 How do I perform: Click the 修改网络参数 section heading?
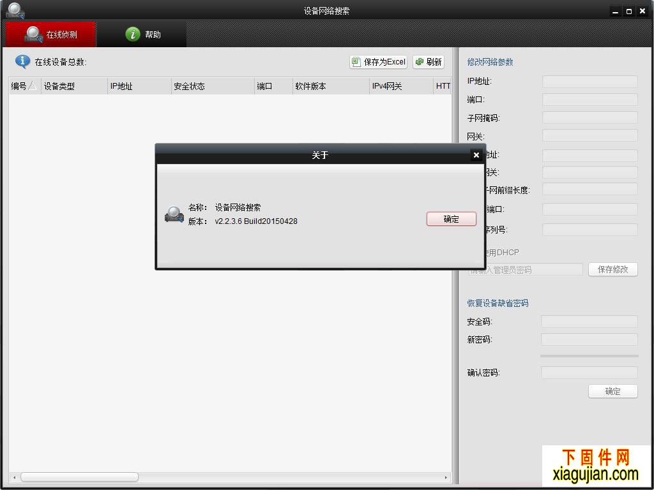point(490,62)
